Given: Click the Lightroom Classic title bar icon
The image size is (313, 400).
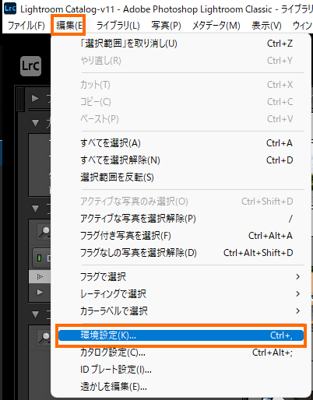Looking at the screenshot, I should [x=10, y=9].
